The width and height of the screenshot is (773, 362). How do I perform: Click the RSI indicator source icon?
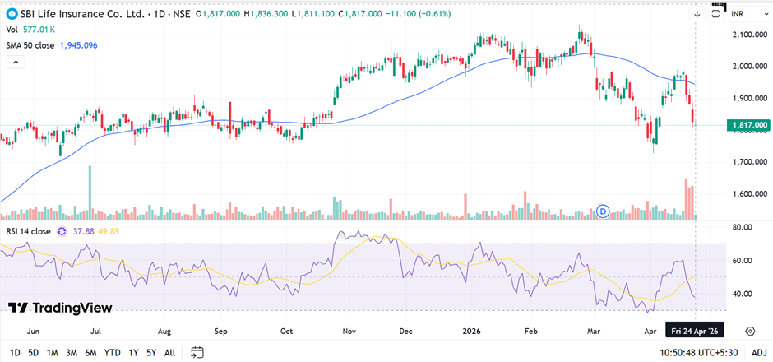62,231
